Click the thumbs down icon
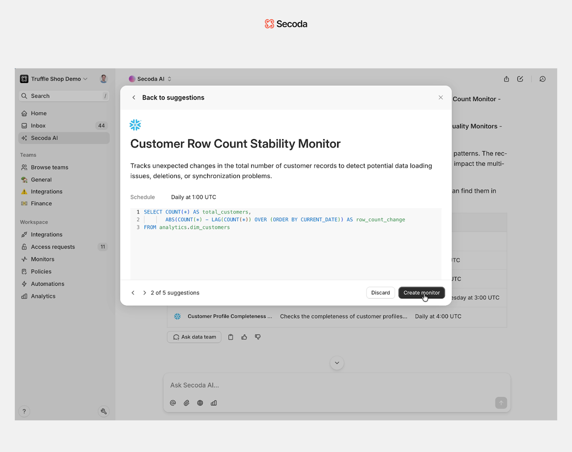Image resolution: width=572 pixels, height=452 pixels. point(258,337)
